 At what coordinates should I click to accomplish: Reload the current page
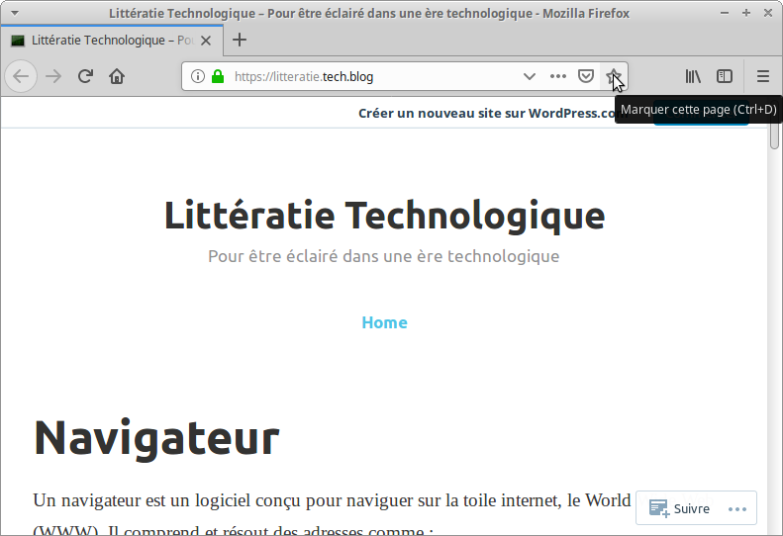86,76
